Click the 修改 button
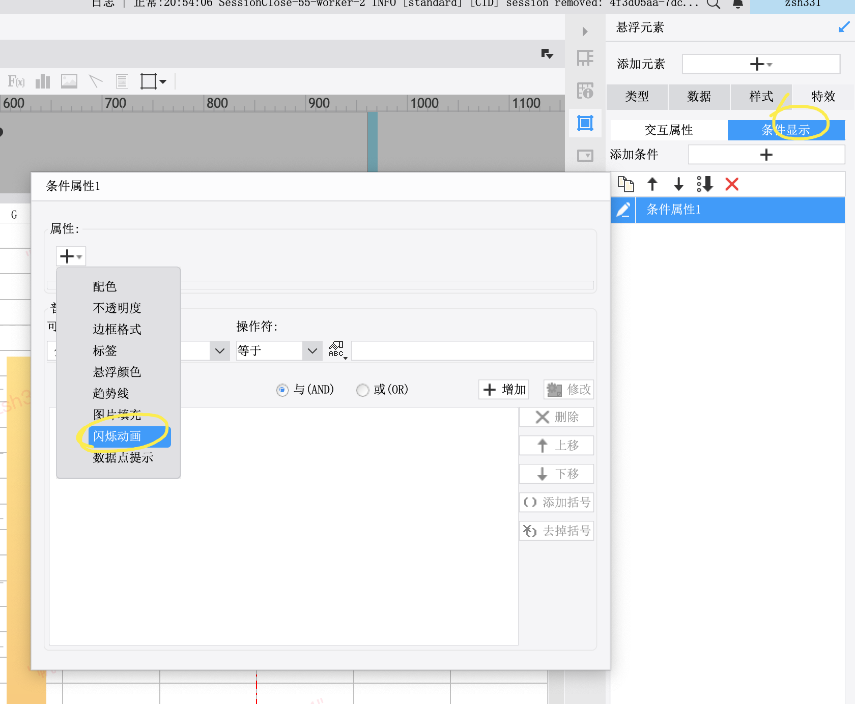Viewport: 855px width, 704px height. 568,390
